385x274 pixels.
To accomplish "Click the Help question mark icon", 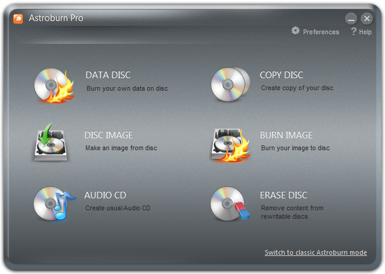I will (x=353, y=31).
